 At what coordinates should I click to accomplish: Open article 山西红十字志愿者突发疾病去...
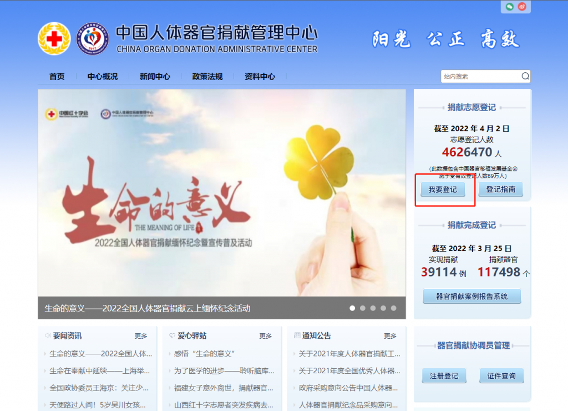[224, 405]
